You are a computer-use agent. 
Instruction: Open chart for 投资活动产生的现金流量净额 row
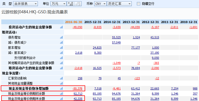click(x=61, y=27)
